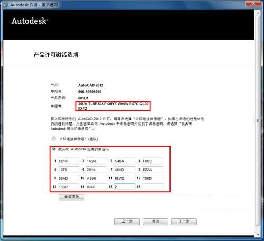Click activation code field 12 containing TU6D
This screenshot has height=241, width=264.
(153, 178)
